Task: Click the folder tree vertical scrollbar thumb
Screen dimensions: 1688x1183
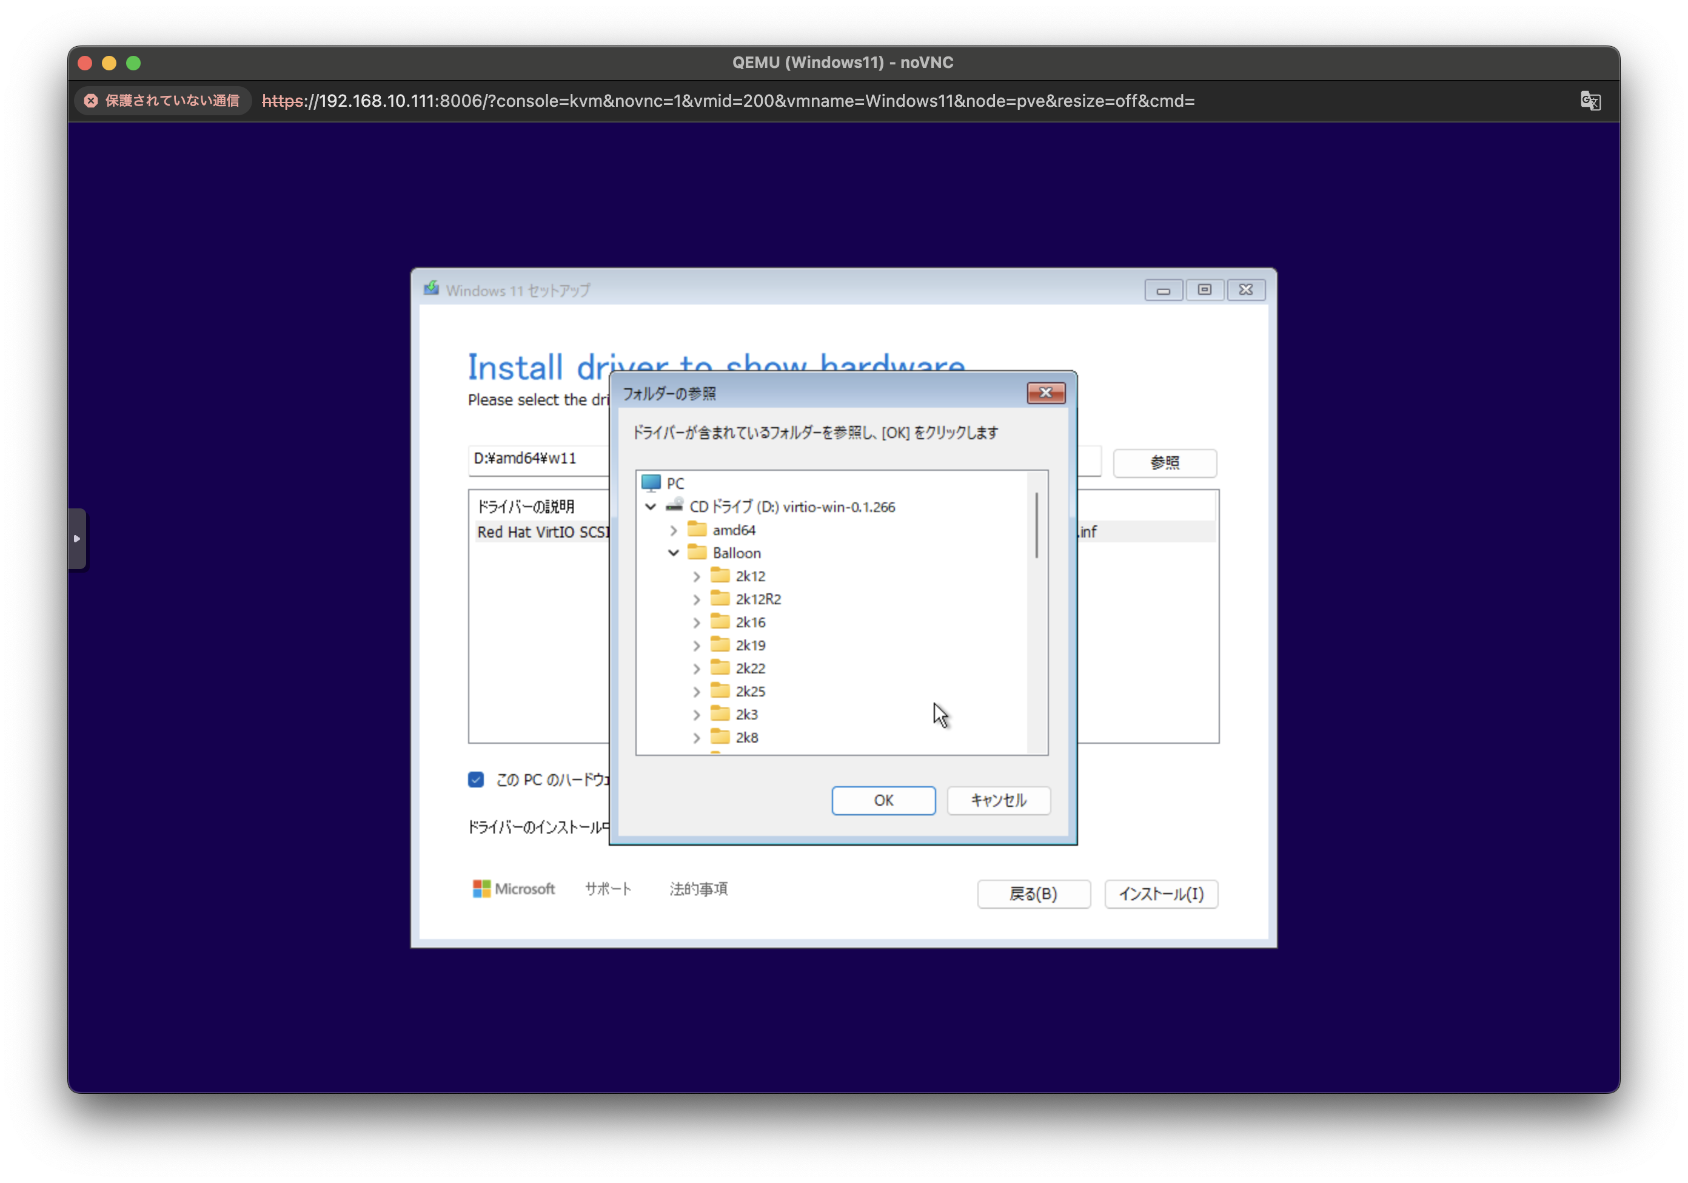Action: click(x=1037, y=525)
